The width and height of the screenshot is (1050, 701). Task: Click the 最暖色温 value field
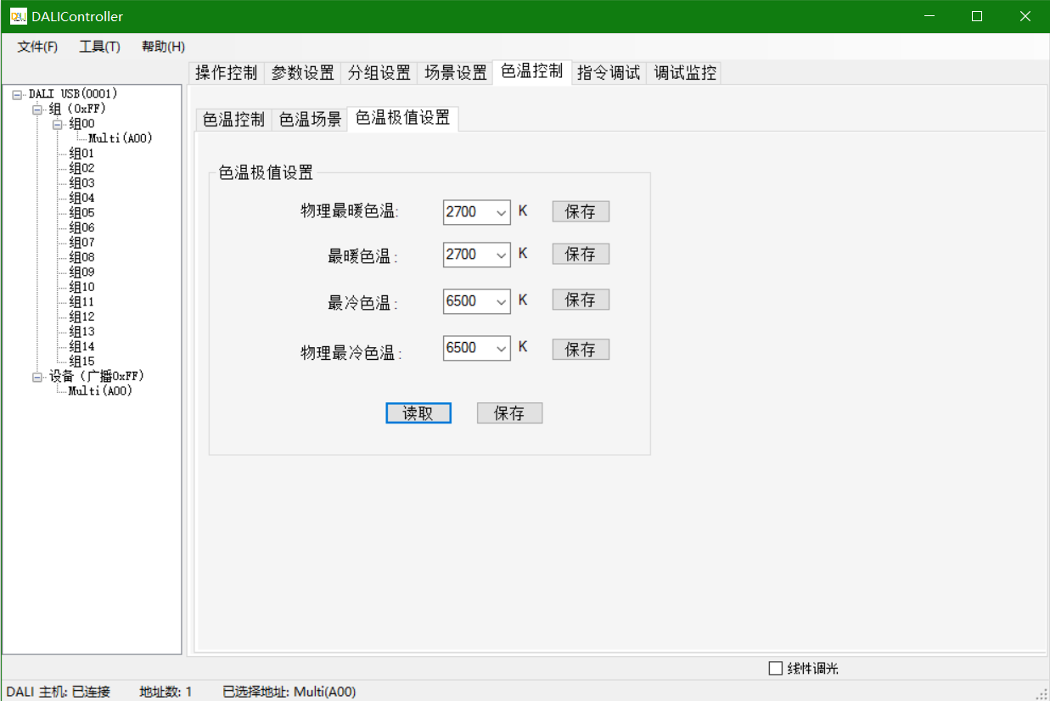(x=466, y=255)
